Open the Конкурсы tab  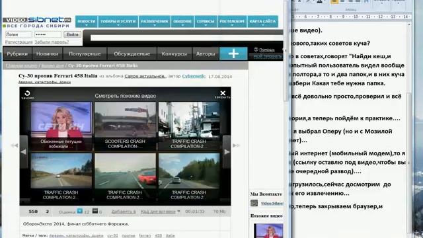[174, 54]
